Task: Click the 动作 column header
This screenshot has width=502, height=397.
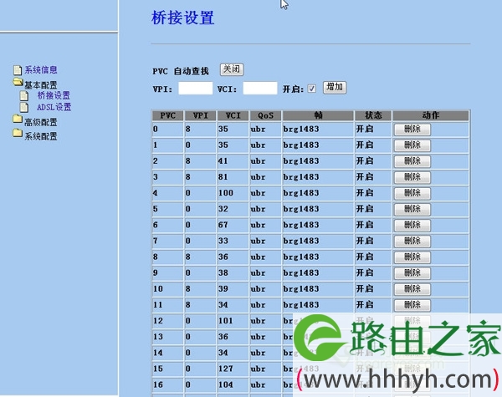Action: [x=431, y=115]
